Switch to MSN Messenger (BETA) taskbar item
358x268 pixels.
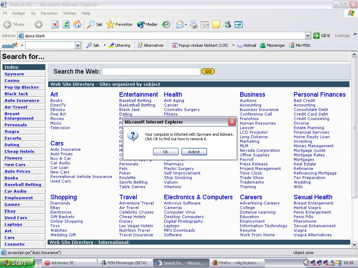125,263
